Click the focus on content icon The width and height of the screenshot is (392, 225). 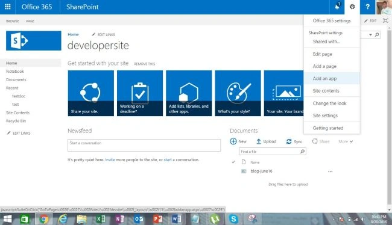click(x=385, y=20)
